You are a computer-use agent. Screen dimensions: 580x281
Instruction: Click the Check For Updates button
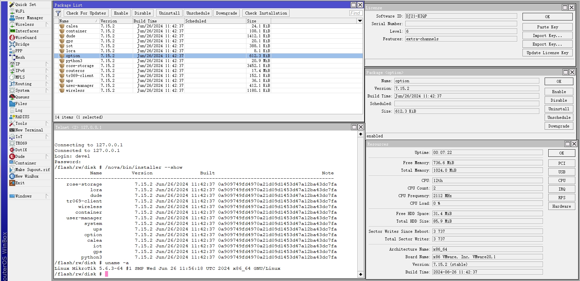tap(86, 13)
